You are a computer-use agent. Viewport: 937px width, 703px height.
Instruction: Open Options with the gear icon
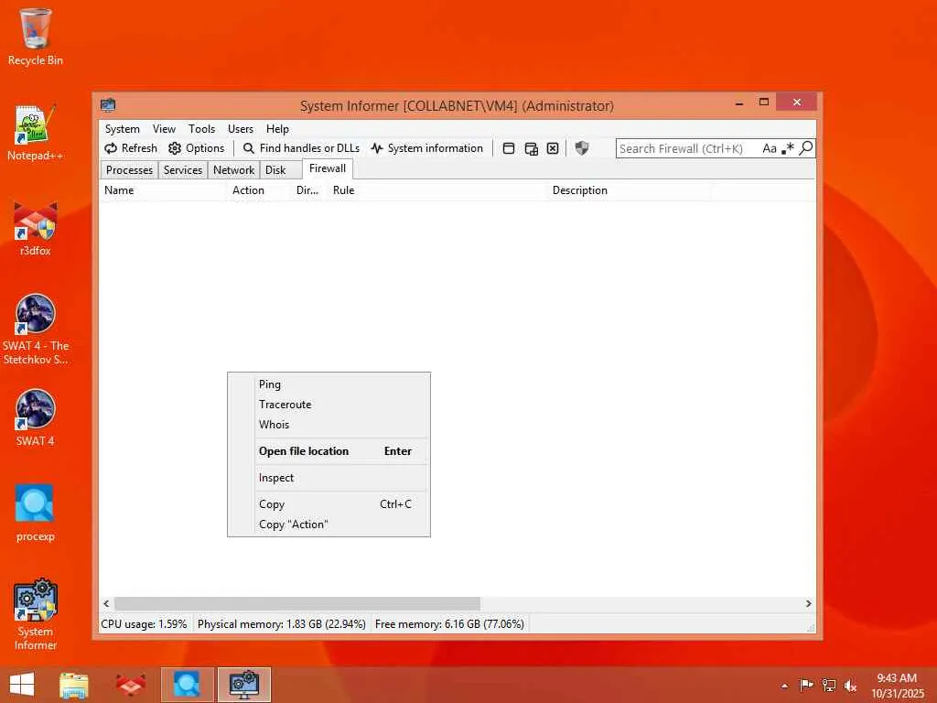196,148
